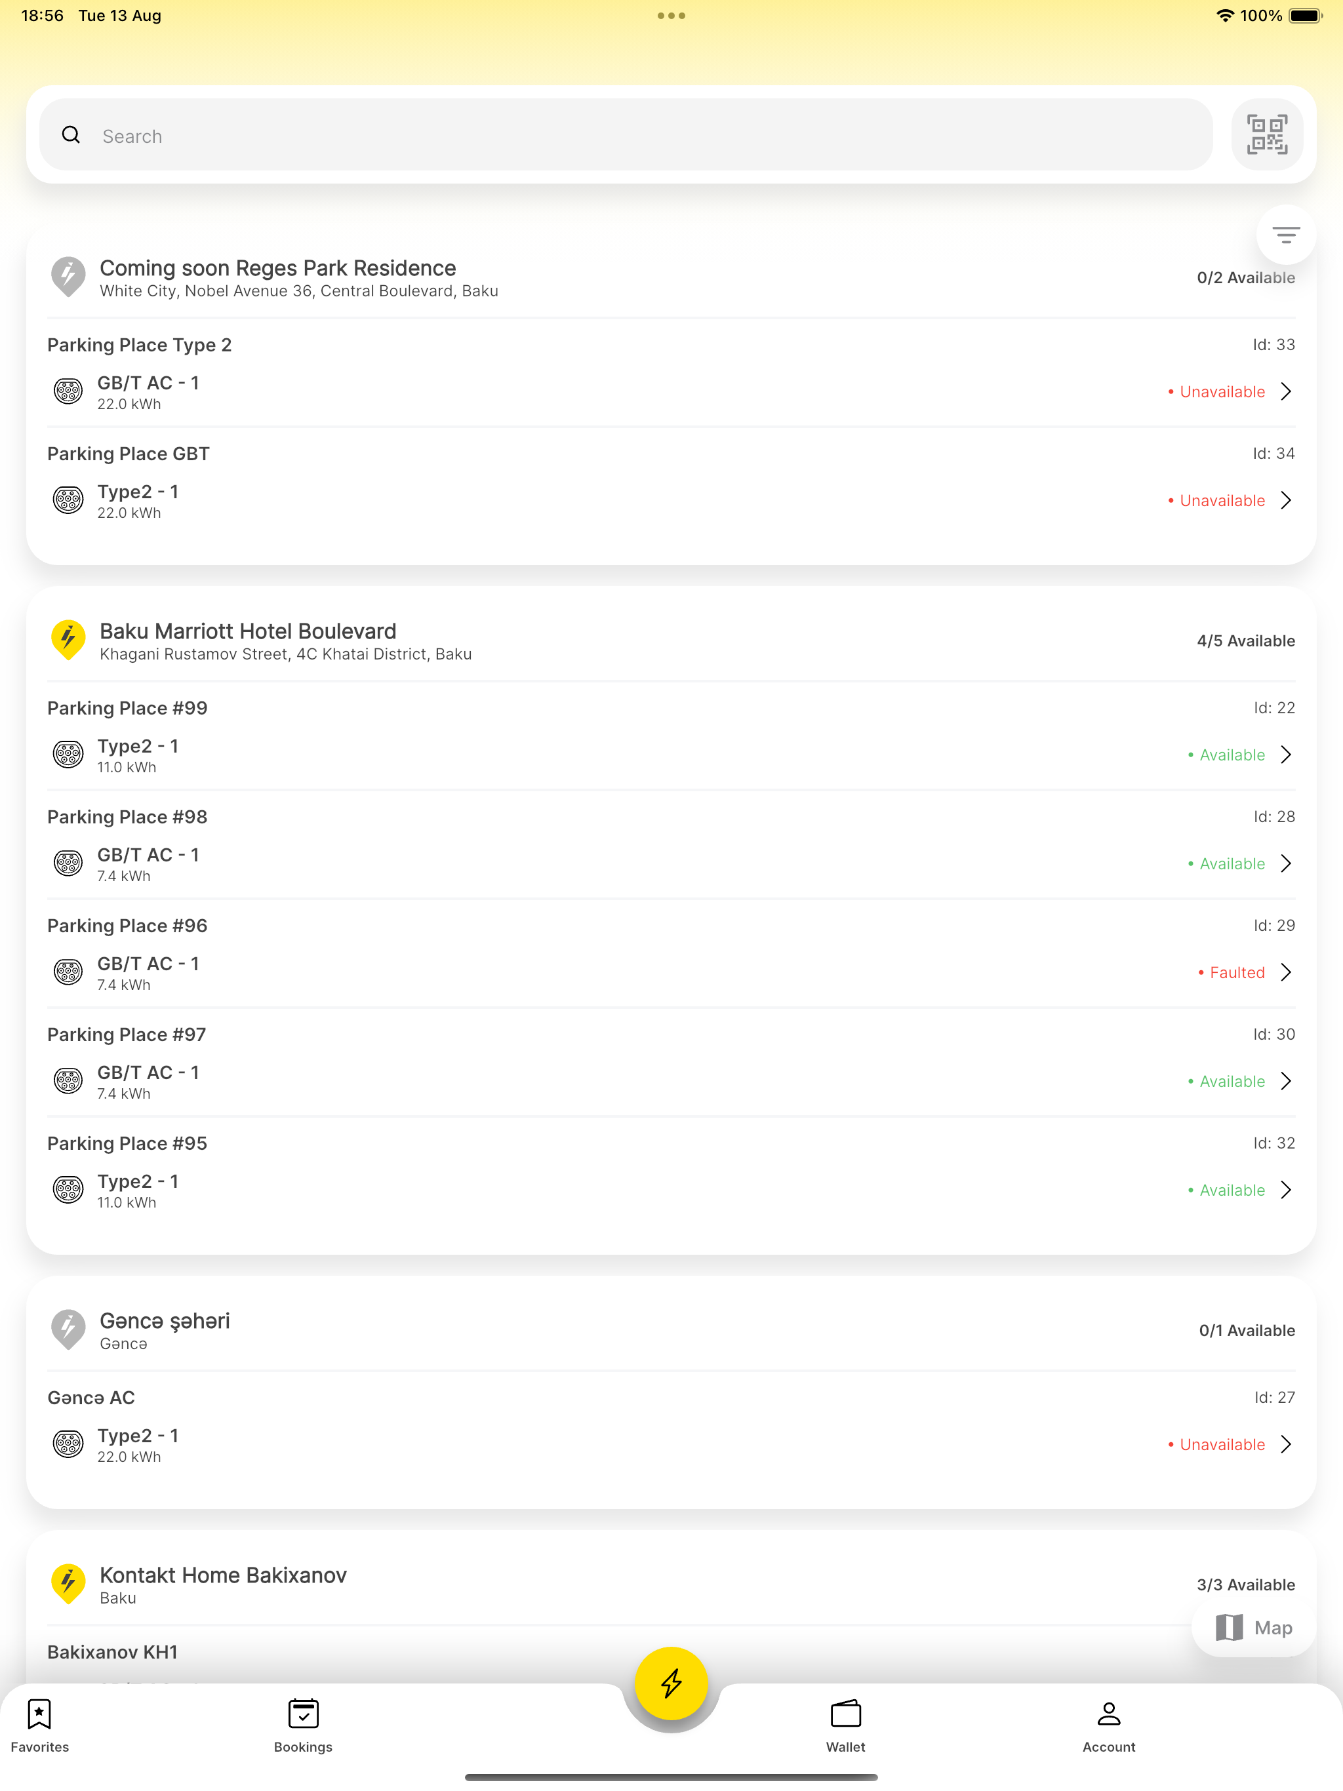Open Baku Marriott Hotel Boulevard station title
This screenshot has height=1791, width=1343.
tap(248, 631)
